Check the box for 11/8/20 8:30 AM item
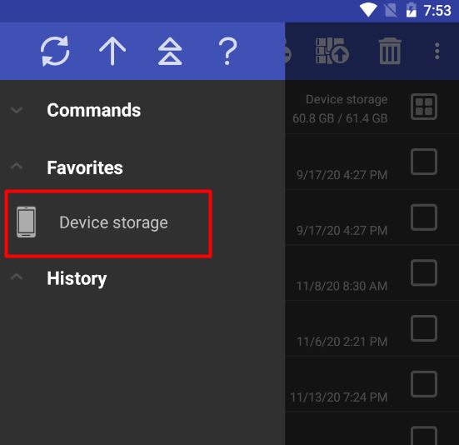Viewport: 459px width, 445px height. click(x=424, y=272)
